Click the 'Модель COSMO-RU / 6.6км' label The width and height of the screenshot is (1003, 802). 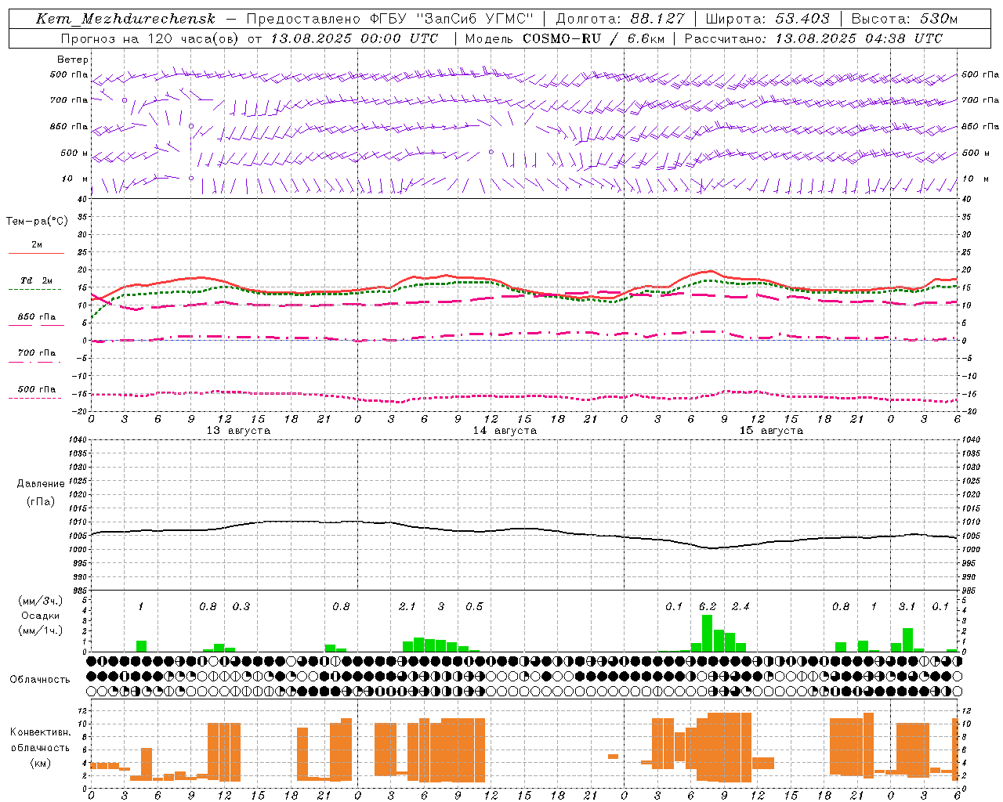point(565,38)
